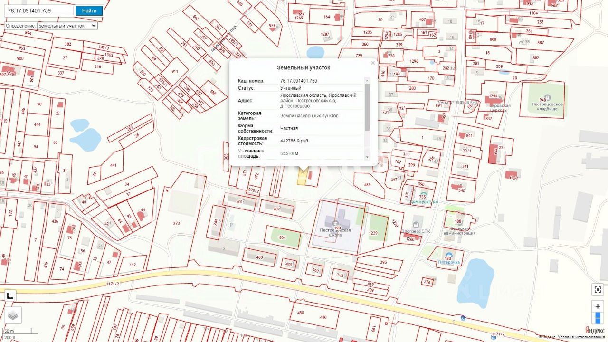Close the Земельный участок popup
Screen dimensions: 608x342
coord(373,63)
